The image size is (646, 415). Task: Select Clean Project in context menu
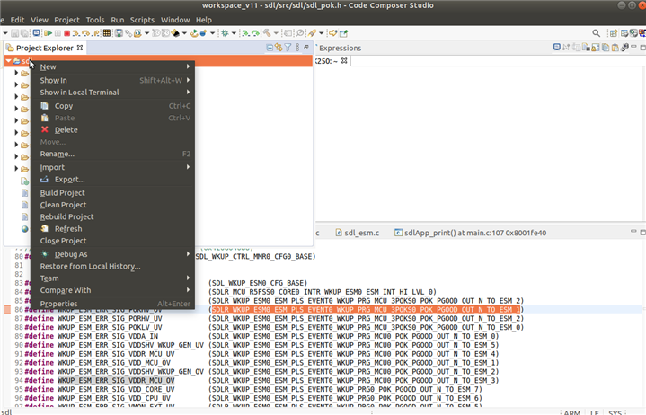coord(112,205)
